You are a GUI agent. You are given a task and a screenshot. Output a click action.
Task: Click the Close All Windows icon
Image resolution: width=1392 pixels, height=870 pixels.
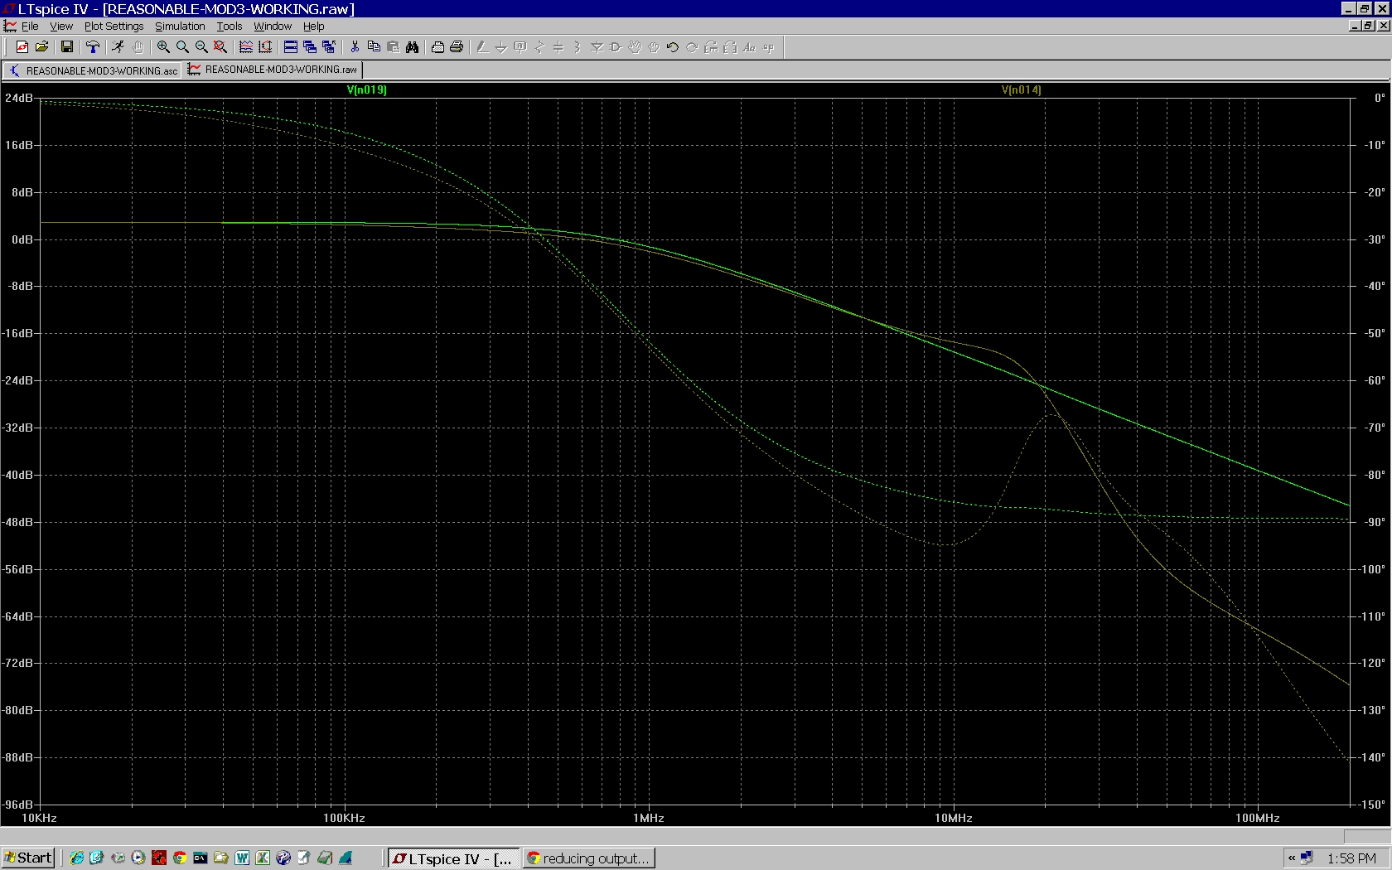tap(329, 47)
